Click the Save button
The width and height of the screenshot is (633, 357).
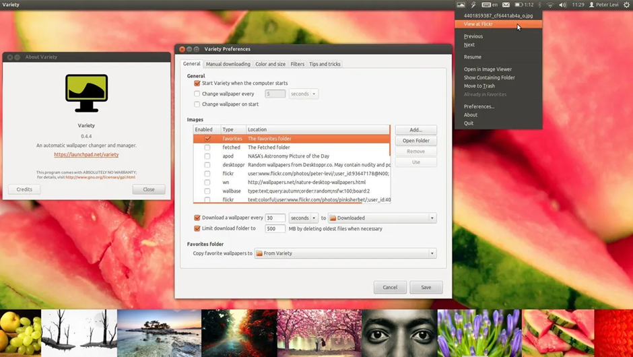pos(426,288)
